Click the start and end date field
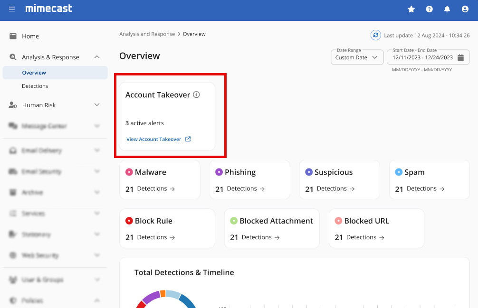The image size is (478, 308). (422, 57)
